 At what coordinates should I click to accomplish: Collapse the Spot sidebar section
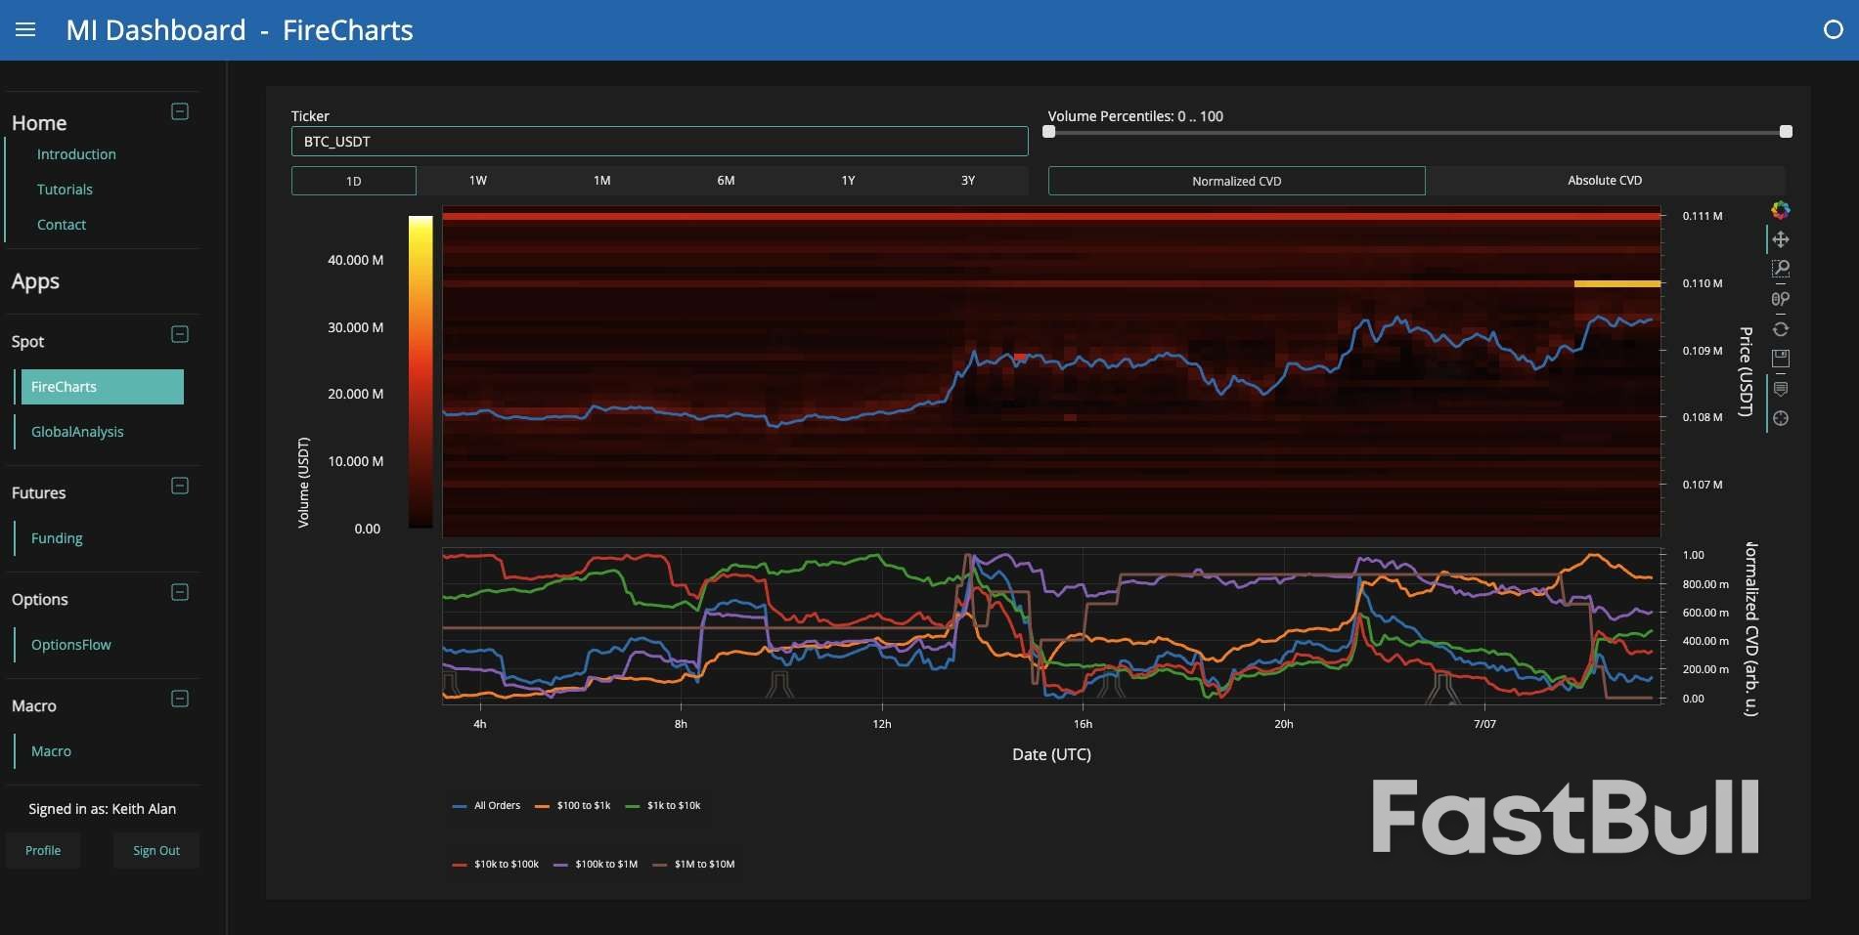[x=180, y=334]
